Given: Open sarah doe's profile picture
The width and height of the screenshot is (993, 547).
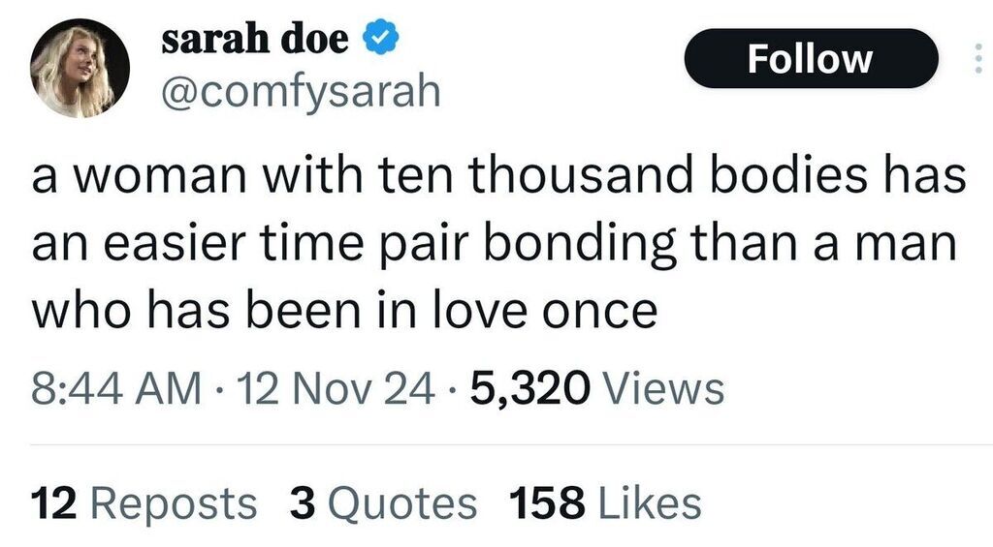Looking at the screenshot, I should click(x=80, y=70).
